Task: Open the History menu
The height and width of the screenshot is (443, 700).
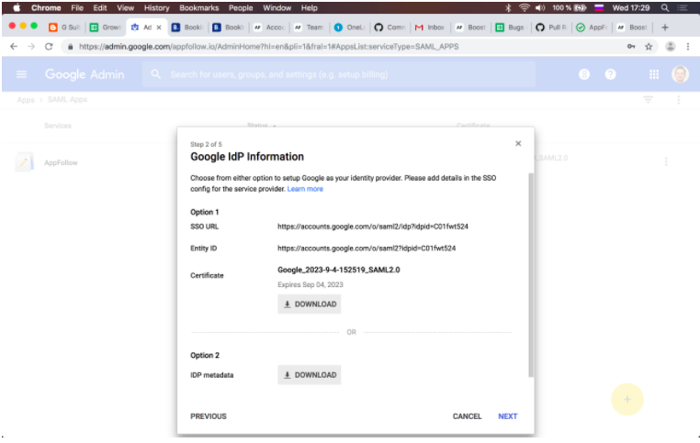Action: click(157, 8)
